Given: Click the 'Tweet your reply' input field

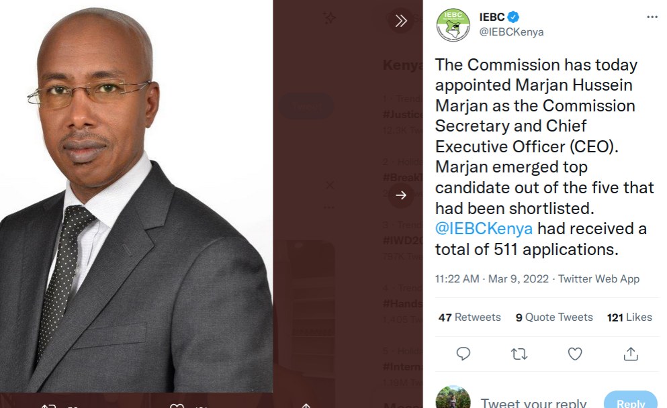Looking at the screenshot, I should (x=533, y=401).
